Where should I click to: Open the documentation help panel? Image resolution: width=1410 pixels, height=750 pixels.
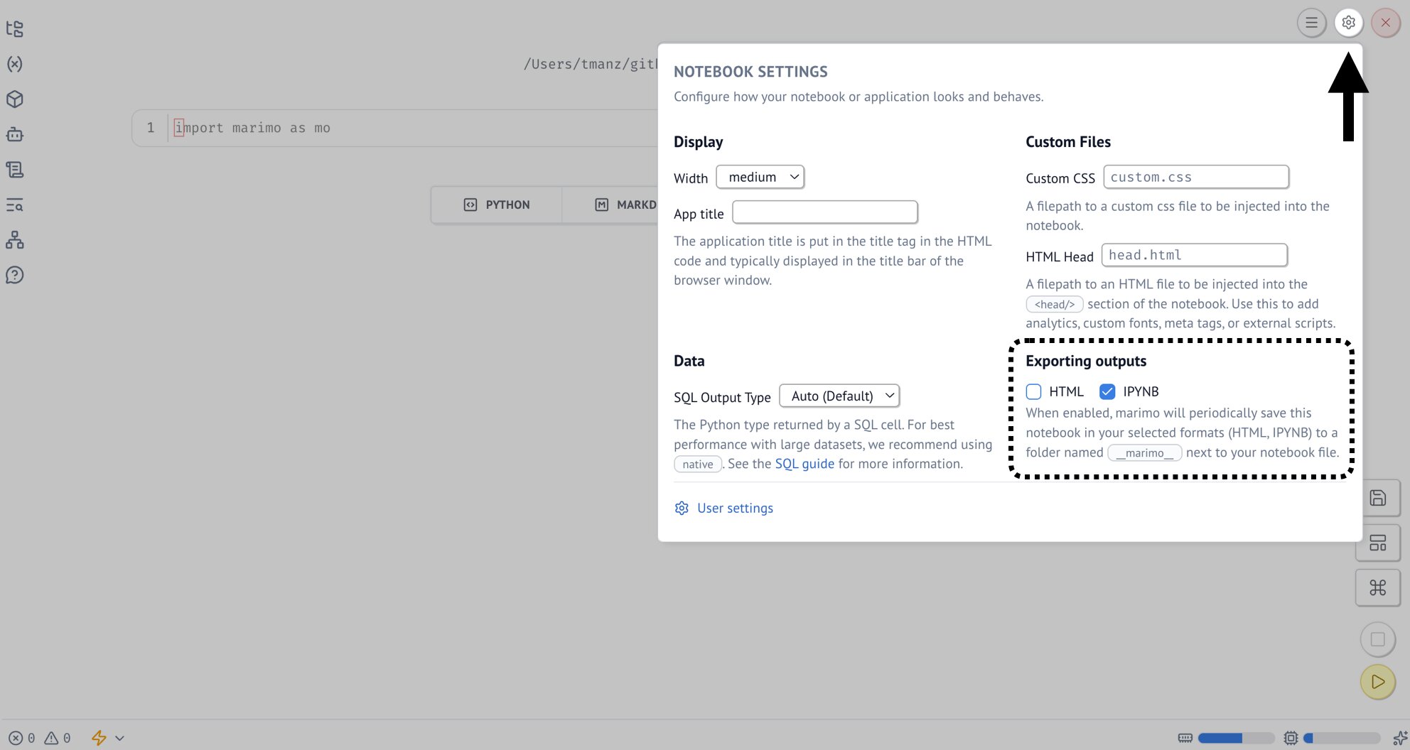14,275
